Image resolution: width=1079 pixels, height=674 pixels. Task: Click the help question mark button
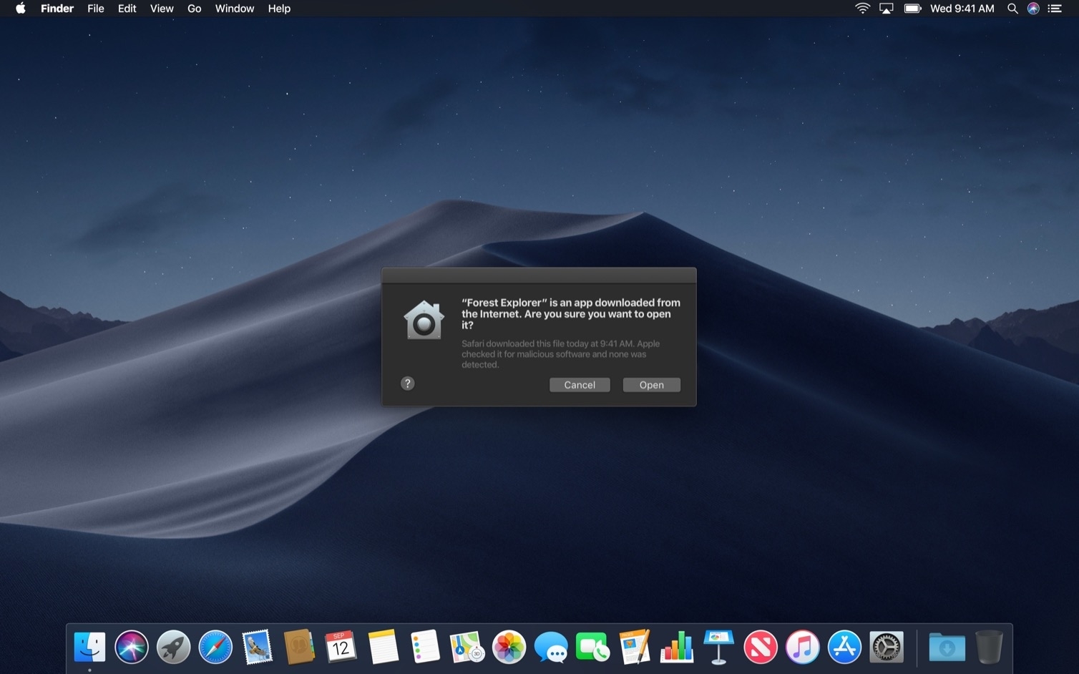coord(408,384)
